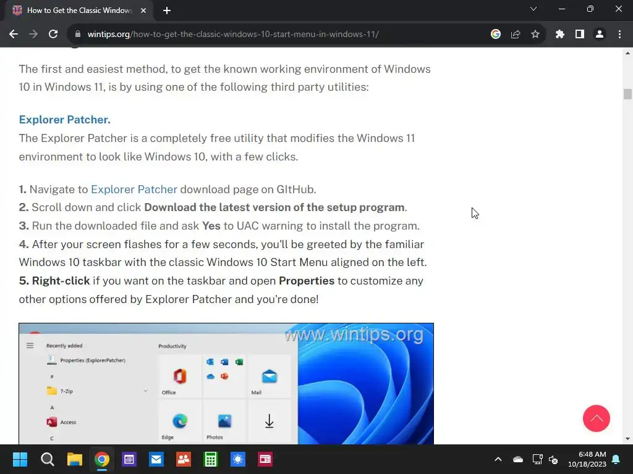This screenshot has height=474, width=633.
Task: Show hidden tray icons chevron
Action: point(498,459)
